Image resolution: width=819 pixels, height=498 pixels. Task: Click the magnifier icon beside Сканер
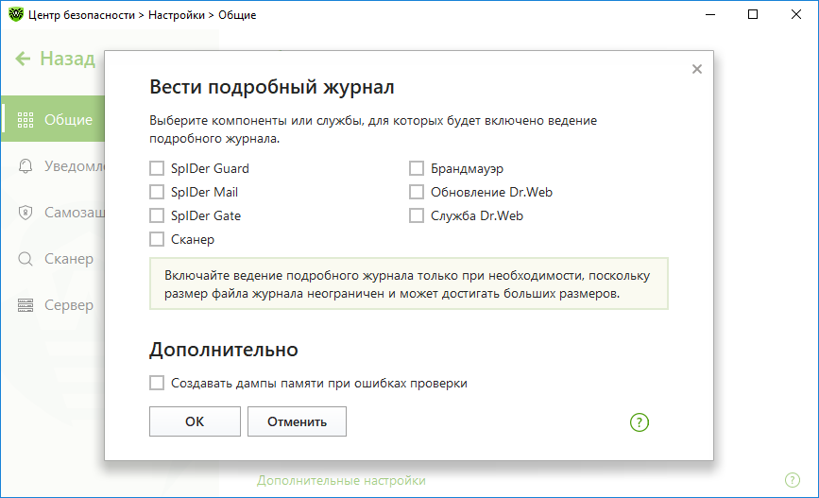[26, 259]
